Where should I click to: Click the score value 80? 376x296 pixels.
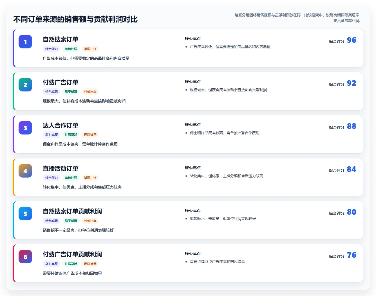point(352,212)
